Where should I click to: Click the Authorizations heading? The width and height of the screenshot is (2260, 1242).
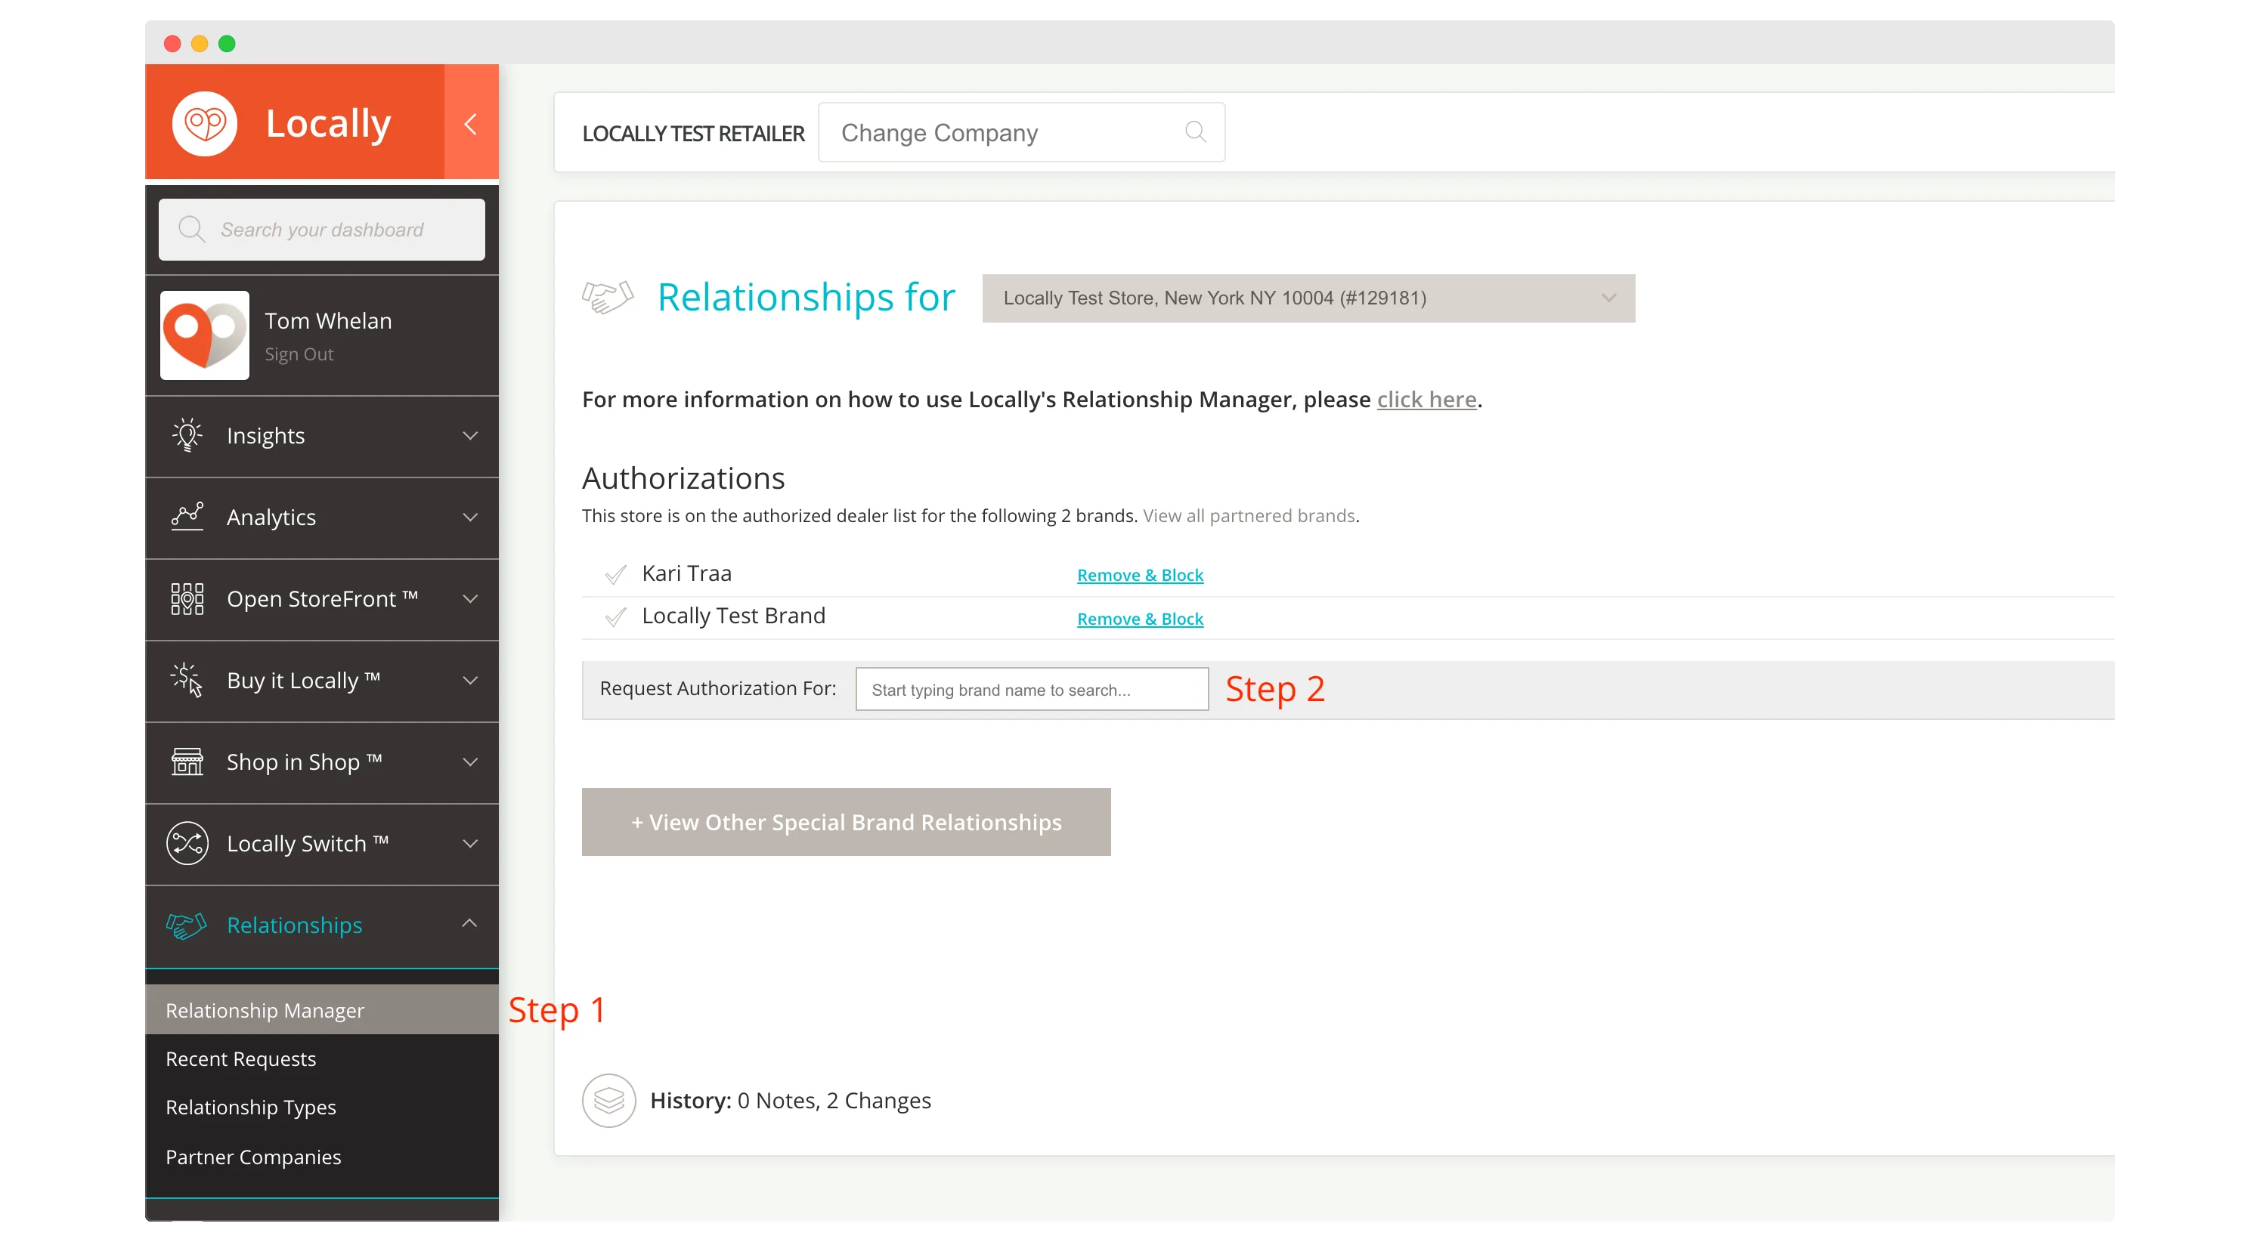(683, 478)
